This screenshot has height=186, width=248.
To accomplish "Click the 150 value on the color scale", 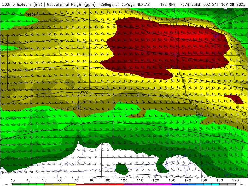I will click(x=204, y=180).
